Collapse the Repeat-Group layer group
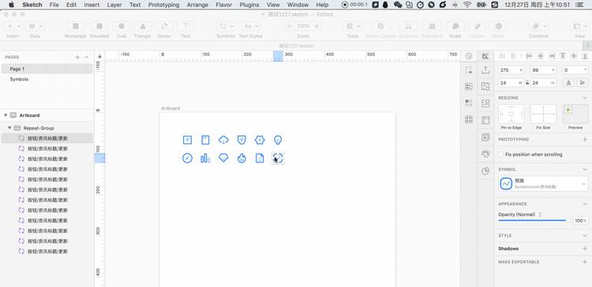 [9, 128]
